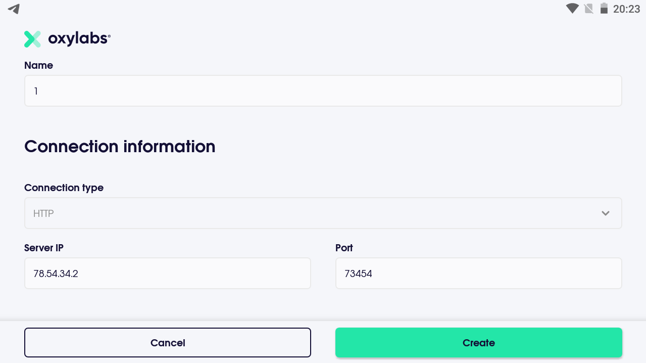Screen dimensions: 646x363
Task: Tap the no SIM card icon
Action: 588,9
